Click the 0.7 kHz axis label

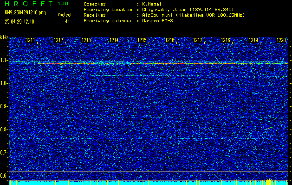[x=4, y=153]
